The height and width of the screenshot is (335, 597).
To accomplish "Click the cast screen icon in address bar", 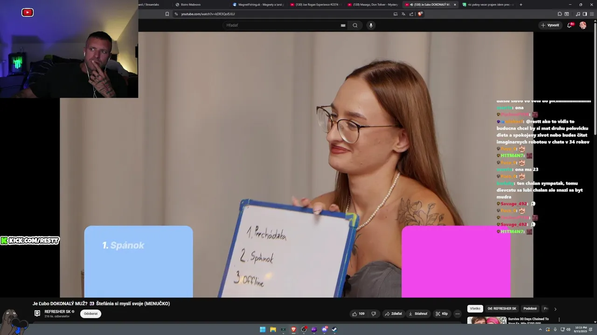I will click(396, 14).
